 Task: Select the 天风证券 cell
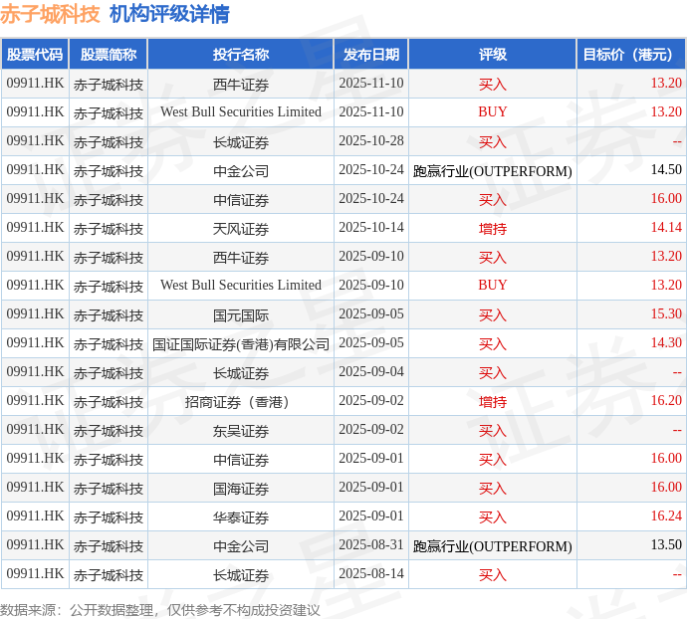[x=241, y=229]
